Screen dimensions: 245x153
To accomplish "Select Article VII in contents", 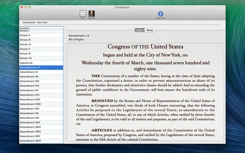I will (41, 58).
